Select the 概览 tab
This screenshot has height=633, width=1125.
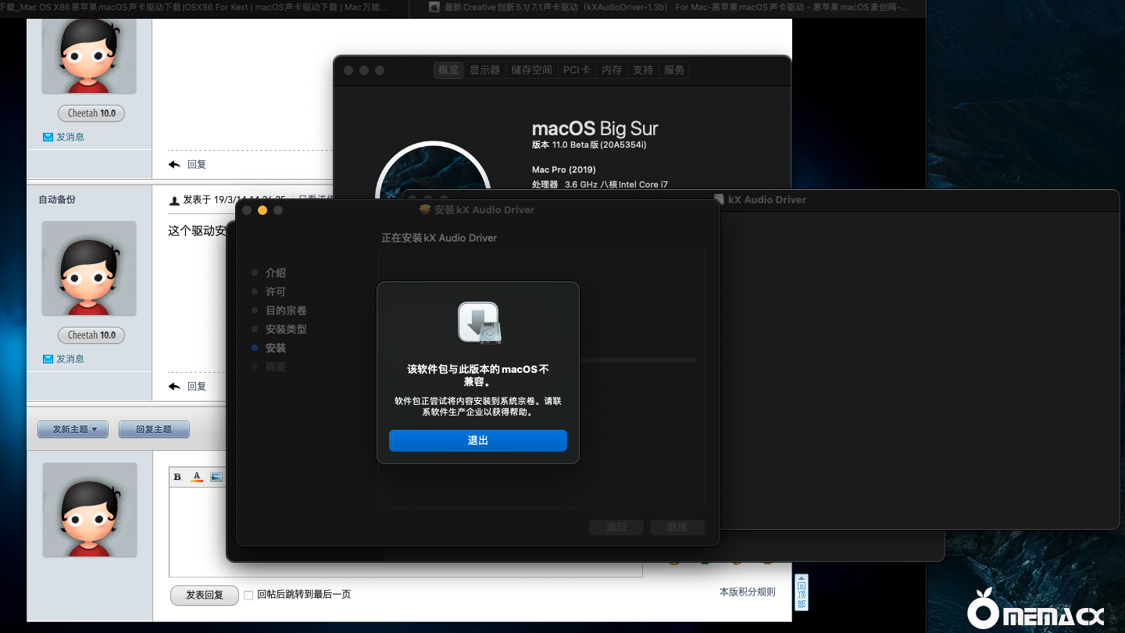(x=448, y=70)
